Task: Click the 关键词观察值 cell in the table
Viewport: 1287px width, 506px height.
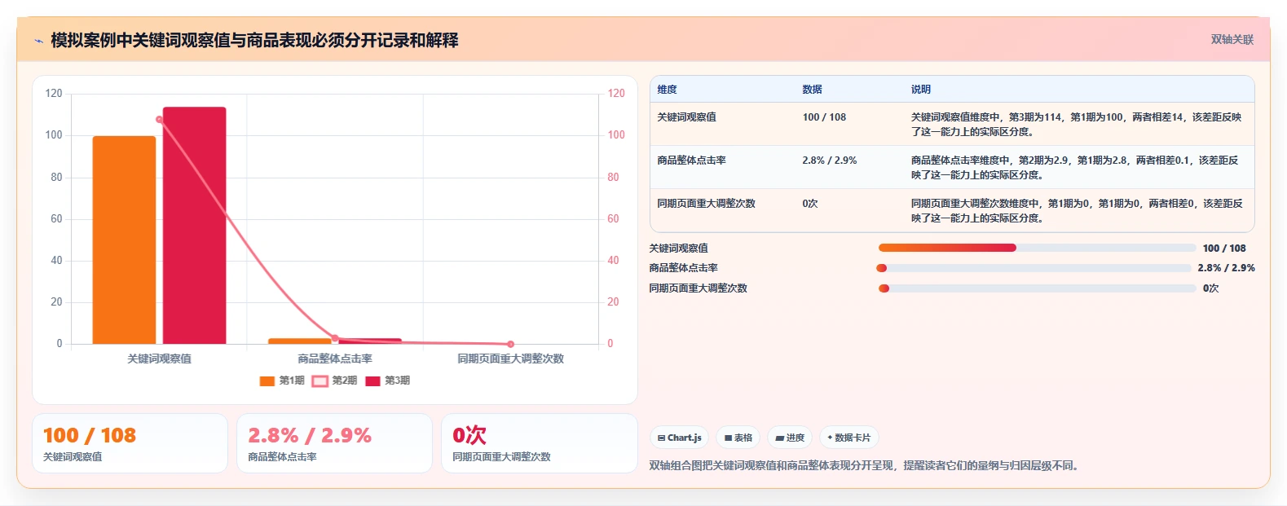Action: click(686, 117)
